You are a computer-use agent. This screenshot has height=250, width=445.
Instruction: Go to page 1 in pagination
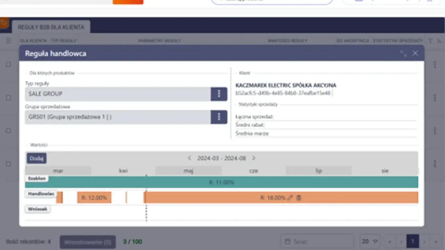tap(413, 241)
